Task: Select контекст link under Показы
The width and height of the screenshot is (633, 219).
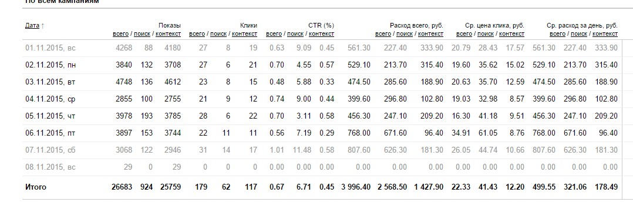Action: tap(169, 34)
